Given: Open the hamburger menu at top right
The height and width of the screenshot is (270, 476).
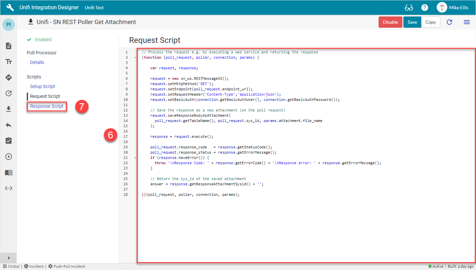Looking at the screenshot, I should tap(467, 22).
